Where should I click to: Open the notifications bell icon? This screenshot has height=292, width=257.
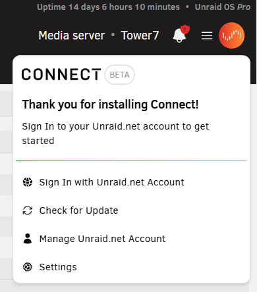coord(179,36)
